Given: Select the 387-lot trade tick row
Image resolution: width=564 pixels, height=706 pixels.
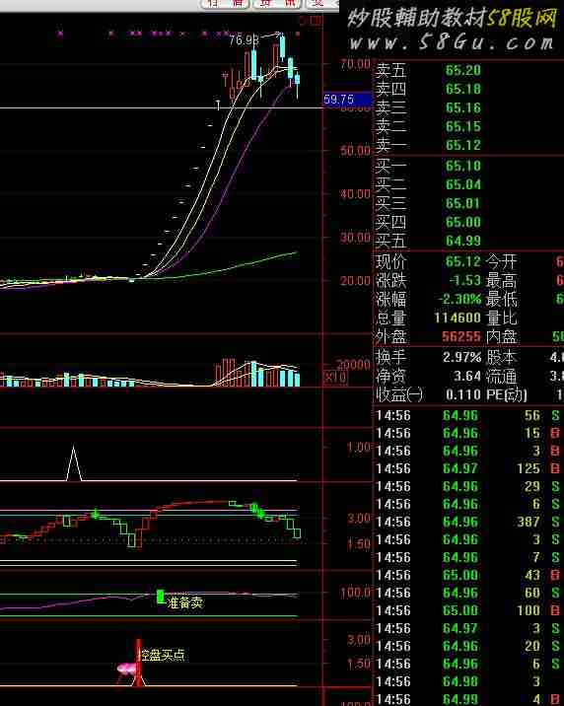Looking at the screenshot, I should 468,522.
